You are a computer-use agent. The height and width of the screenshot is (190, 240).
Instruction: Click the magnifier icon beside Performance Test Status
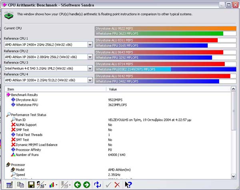click(x=8, y=114)
